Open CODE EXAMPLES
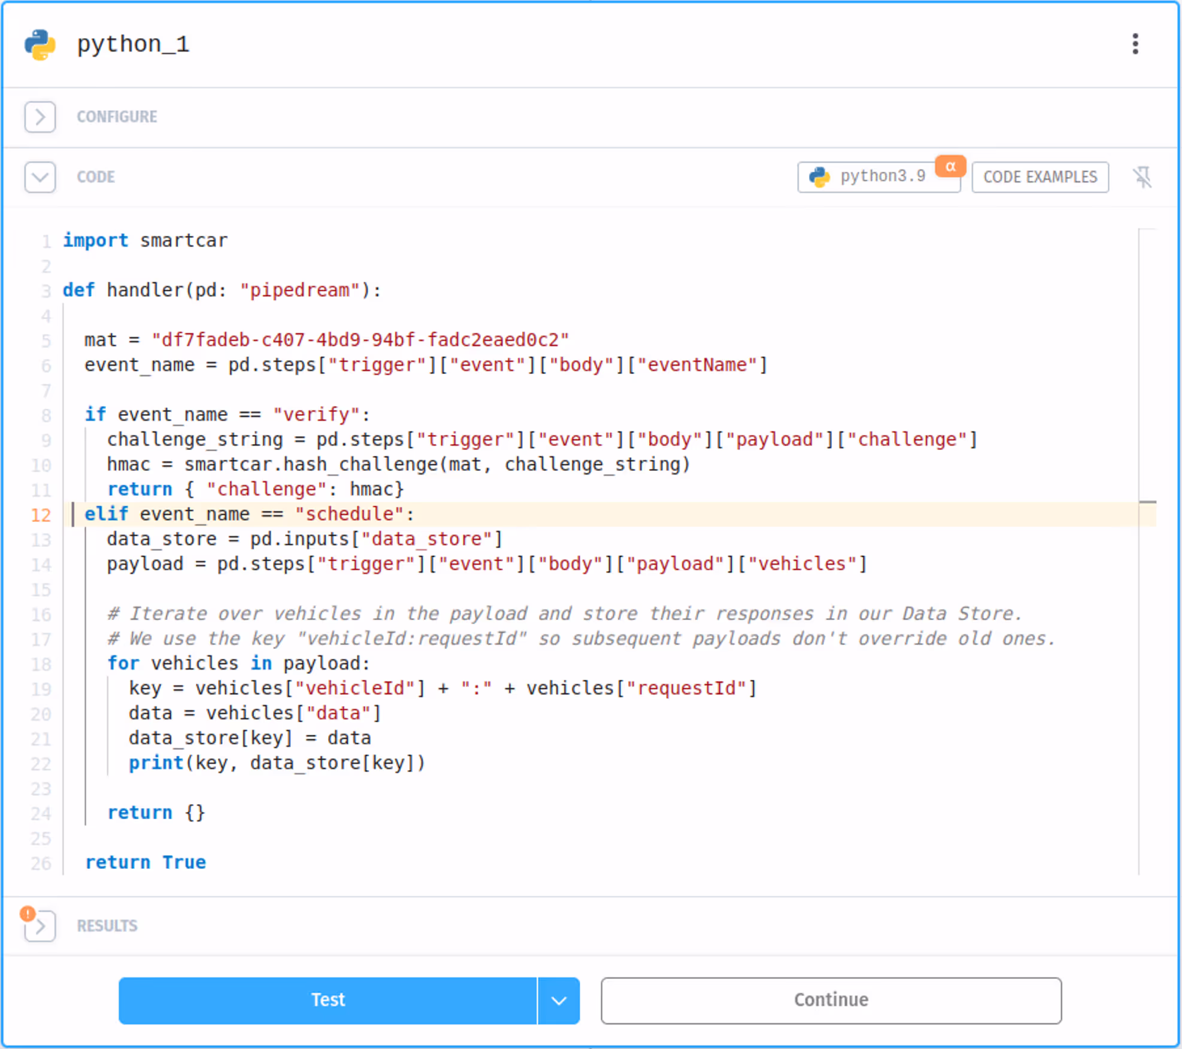This screenshot has width=1182, height=1049. 1040,177
